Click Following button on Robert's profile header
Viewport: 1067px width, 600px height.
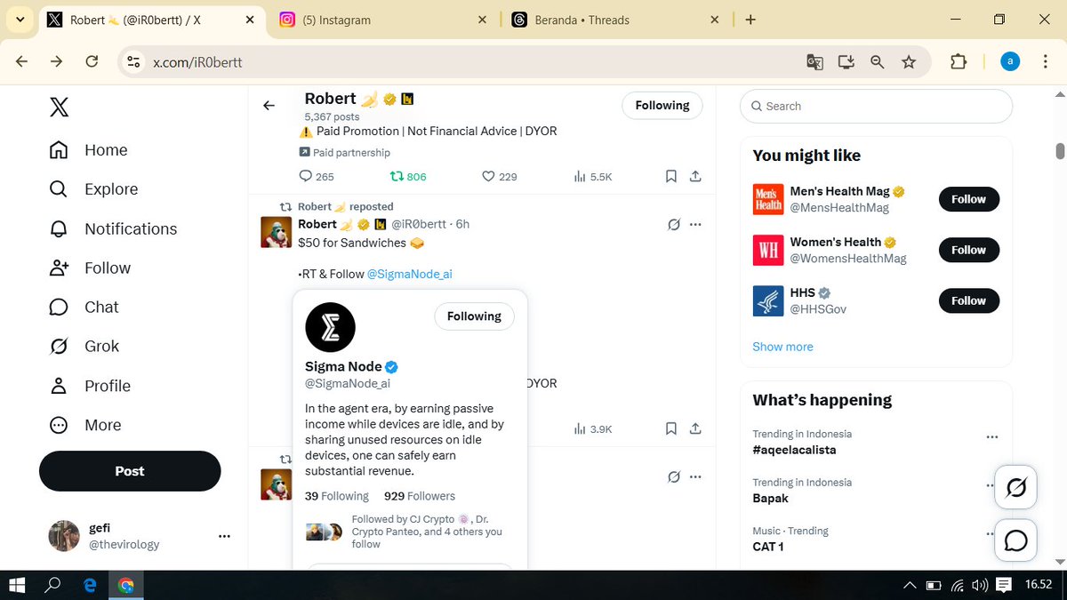coord(662,105)
